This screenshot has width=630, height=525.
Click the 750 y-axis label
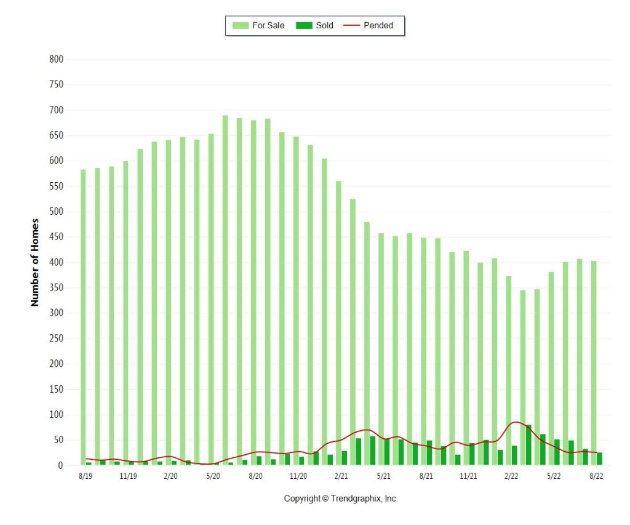56,84
